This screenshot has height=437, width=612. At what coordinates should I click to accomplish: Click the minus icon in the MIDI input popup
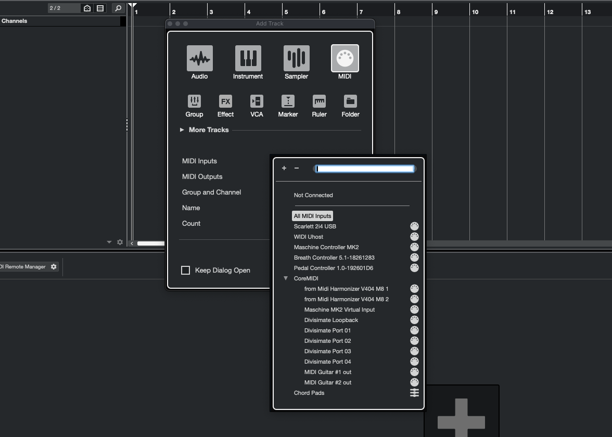coord(297,168)
